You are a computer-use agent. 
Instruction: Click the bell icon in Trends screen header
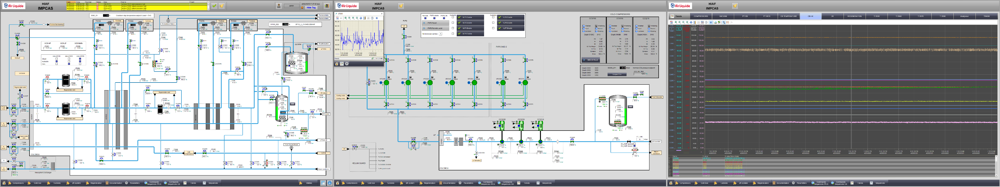735,6
